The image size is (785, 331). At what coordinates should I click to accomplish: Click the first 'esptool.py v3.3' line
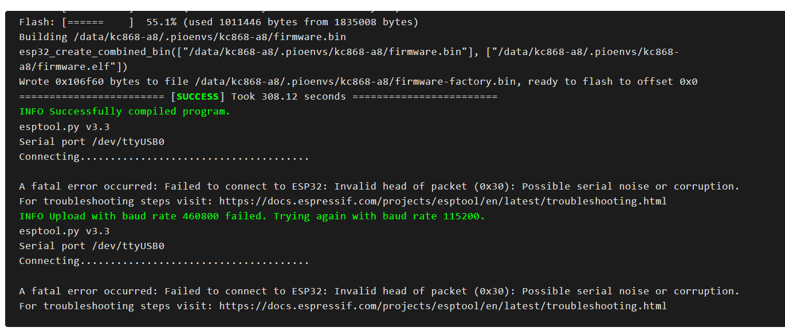point(64,127)
